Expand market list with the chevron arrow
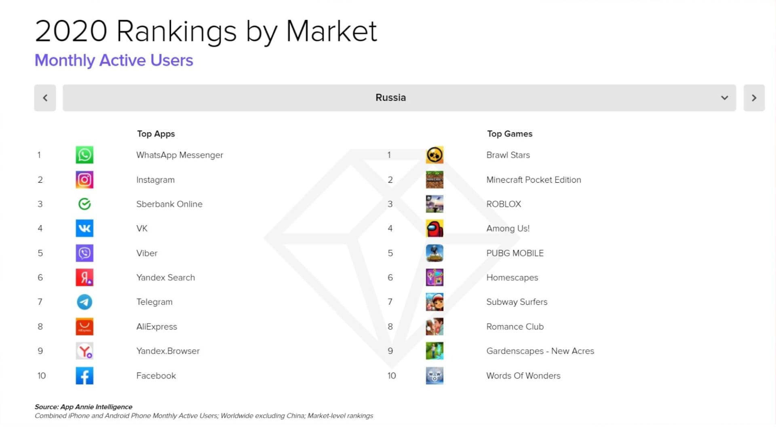This screenshot has height=434, width=776. tap(724, 98)
